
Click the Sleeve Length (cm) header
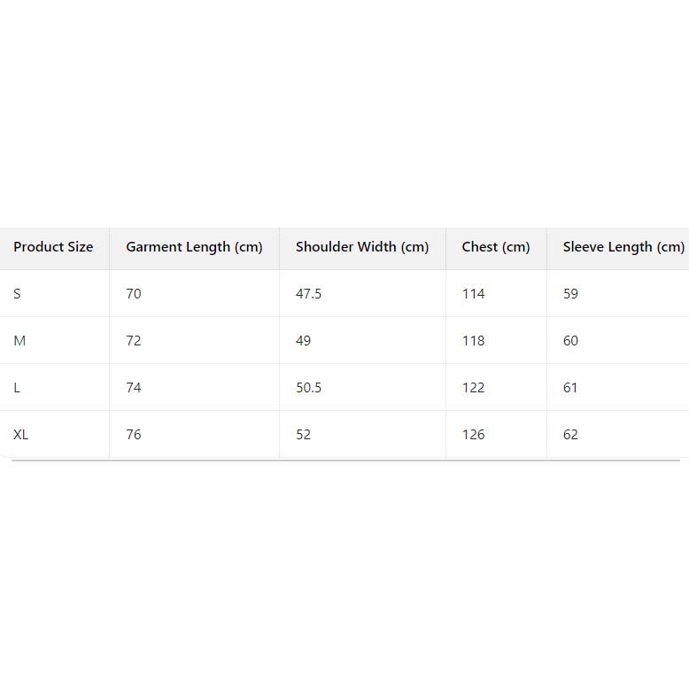point(623,247)
